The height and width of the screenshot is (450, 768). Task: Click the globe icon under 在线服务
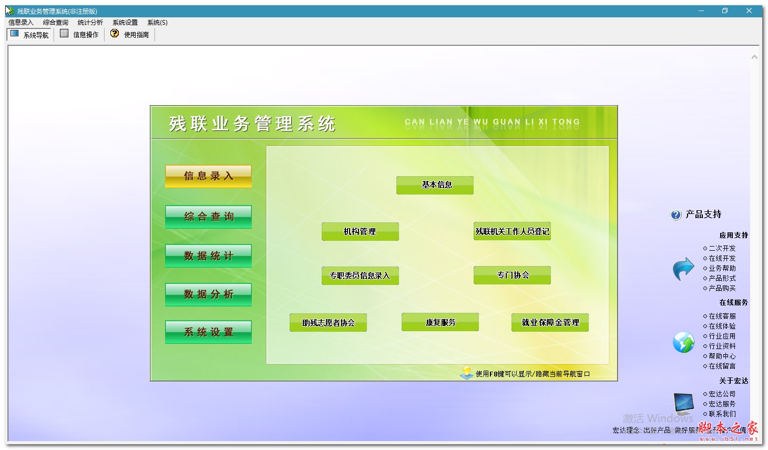coord(683,342)
